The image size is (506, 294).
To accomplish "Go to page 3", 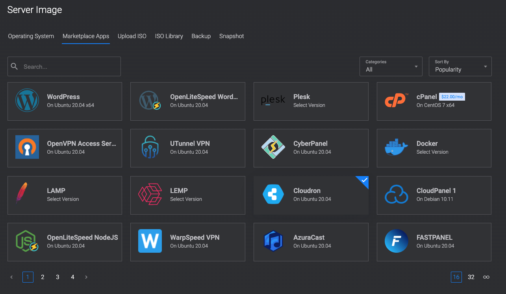I will 57,277.
